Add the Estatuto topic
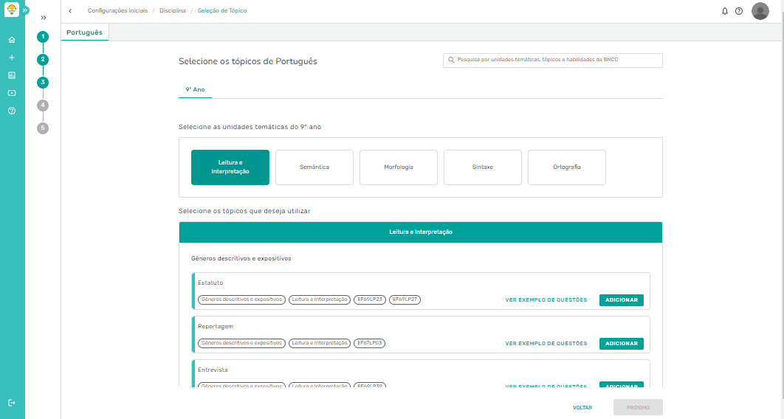This screenshot has height=419, width=784. (x=621, y=300)
